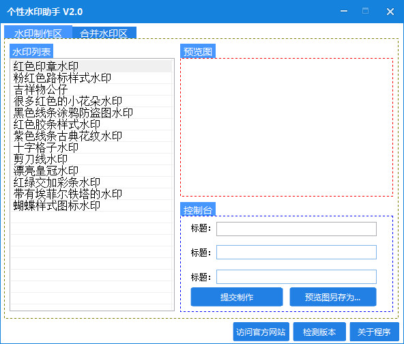Viewport: 404px width, 344px height.
Task: Focus the first 标题 input field
Action: 296,229
